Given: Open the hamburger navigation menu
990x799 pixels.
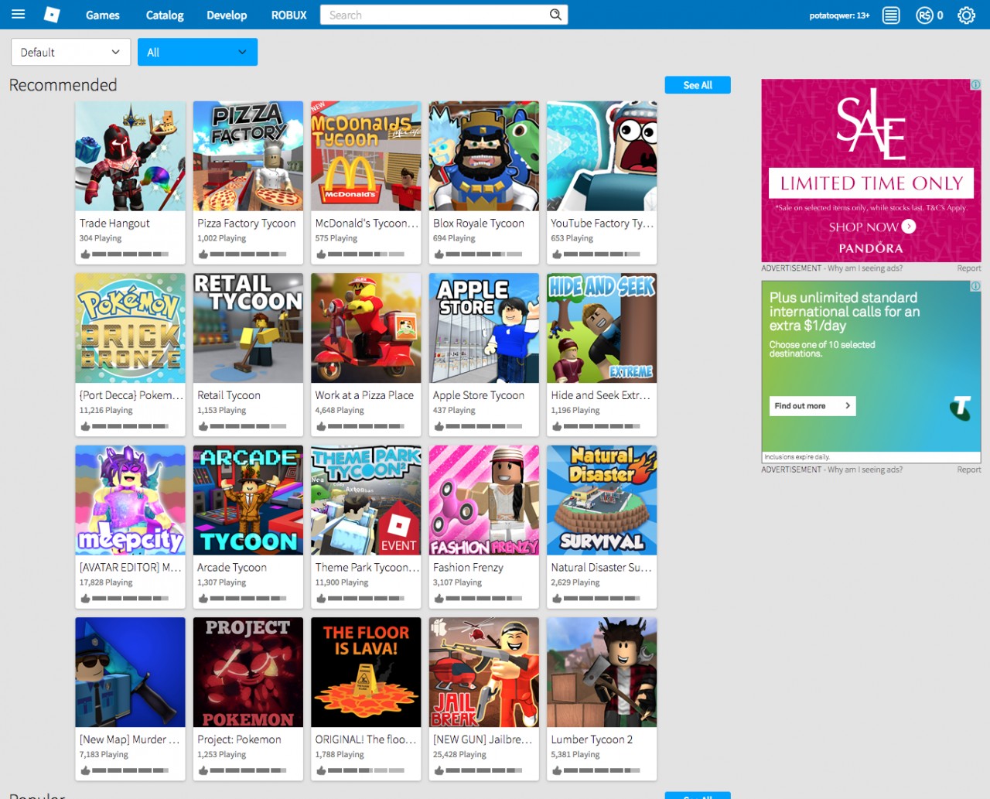Looking at the screenshot, I should pos(18,14).
